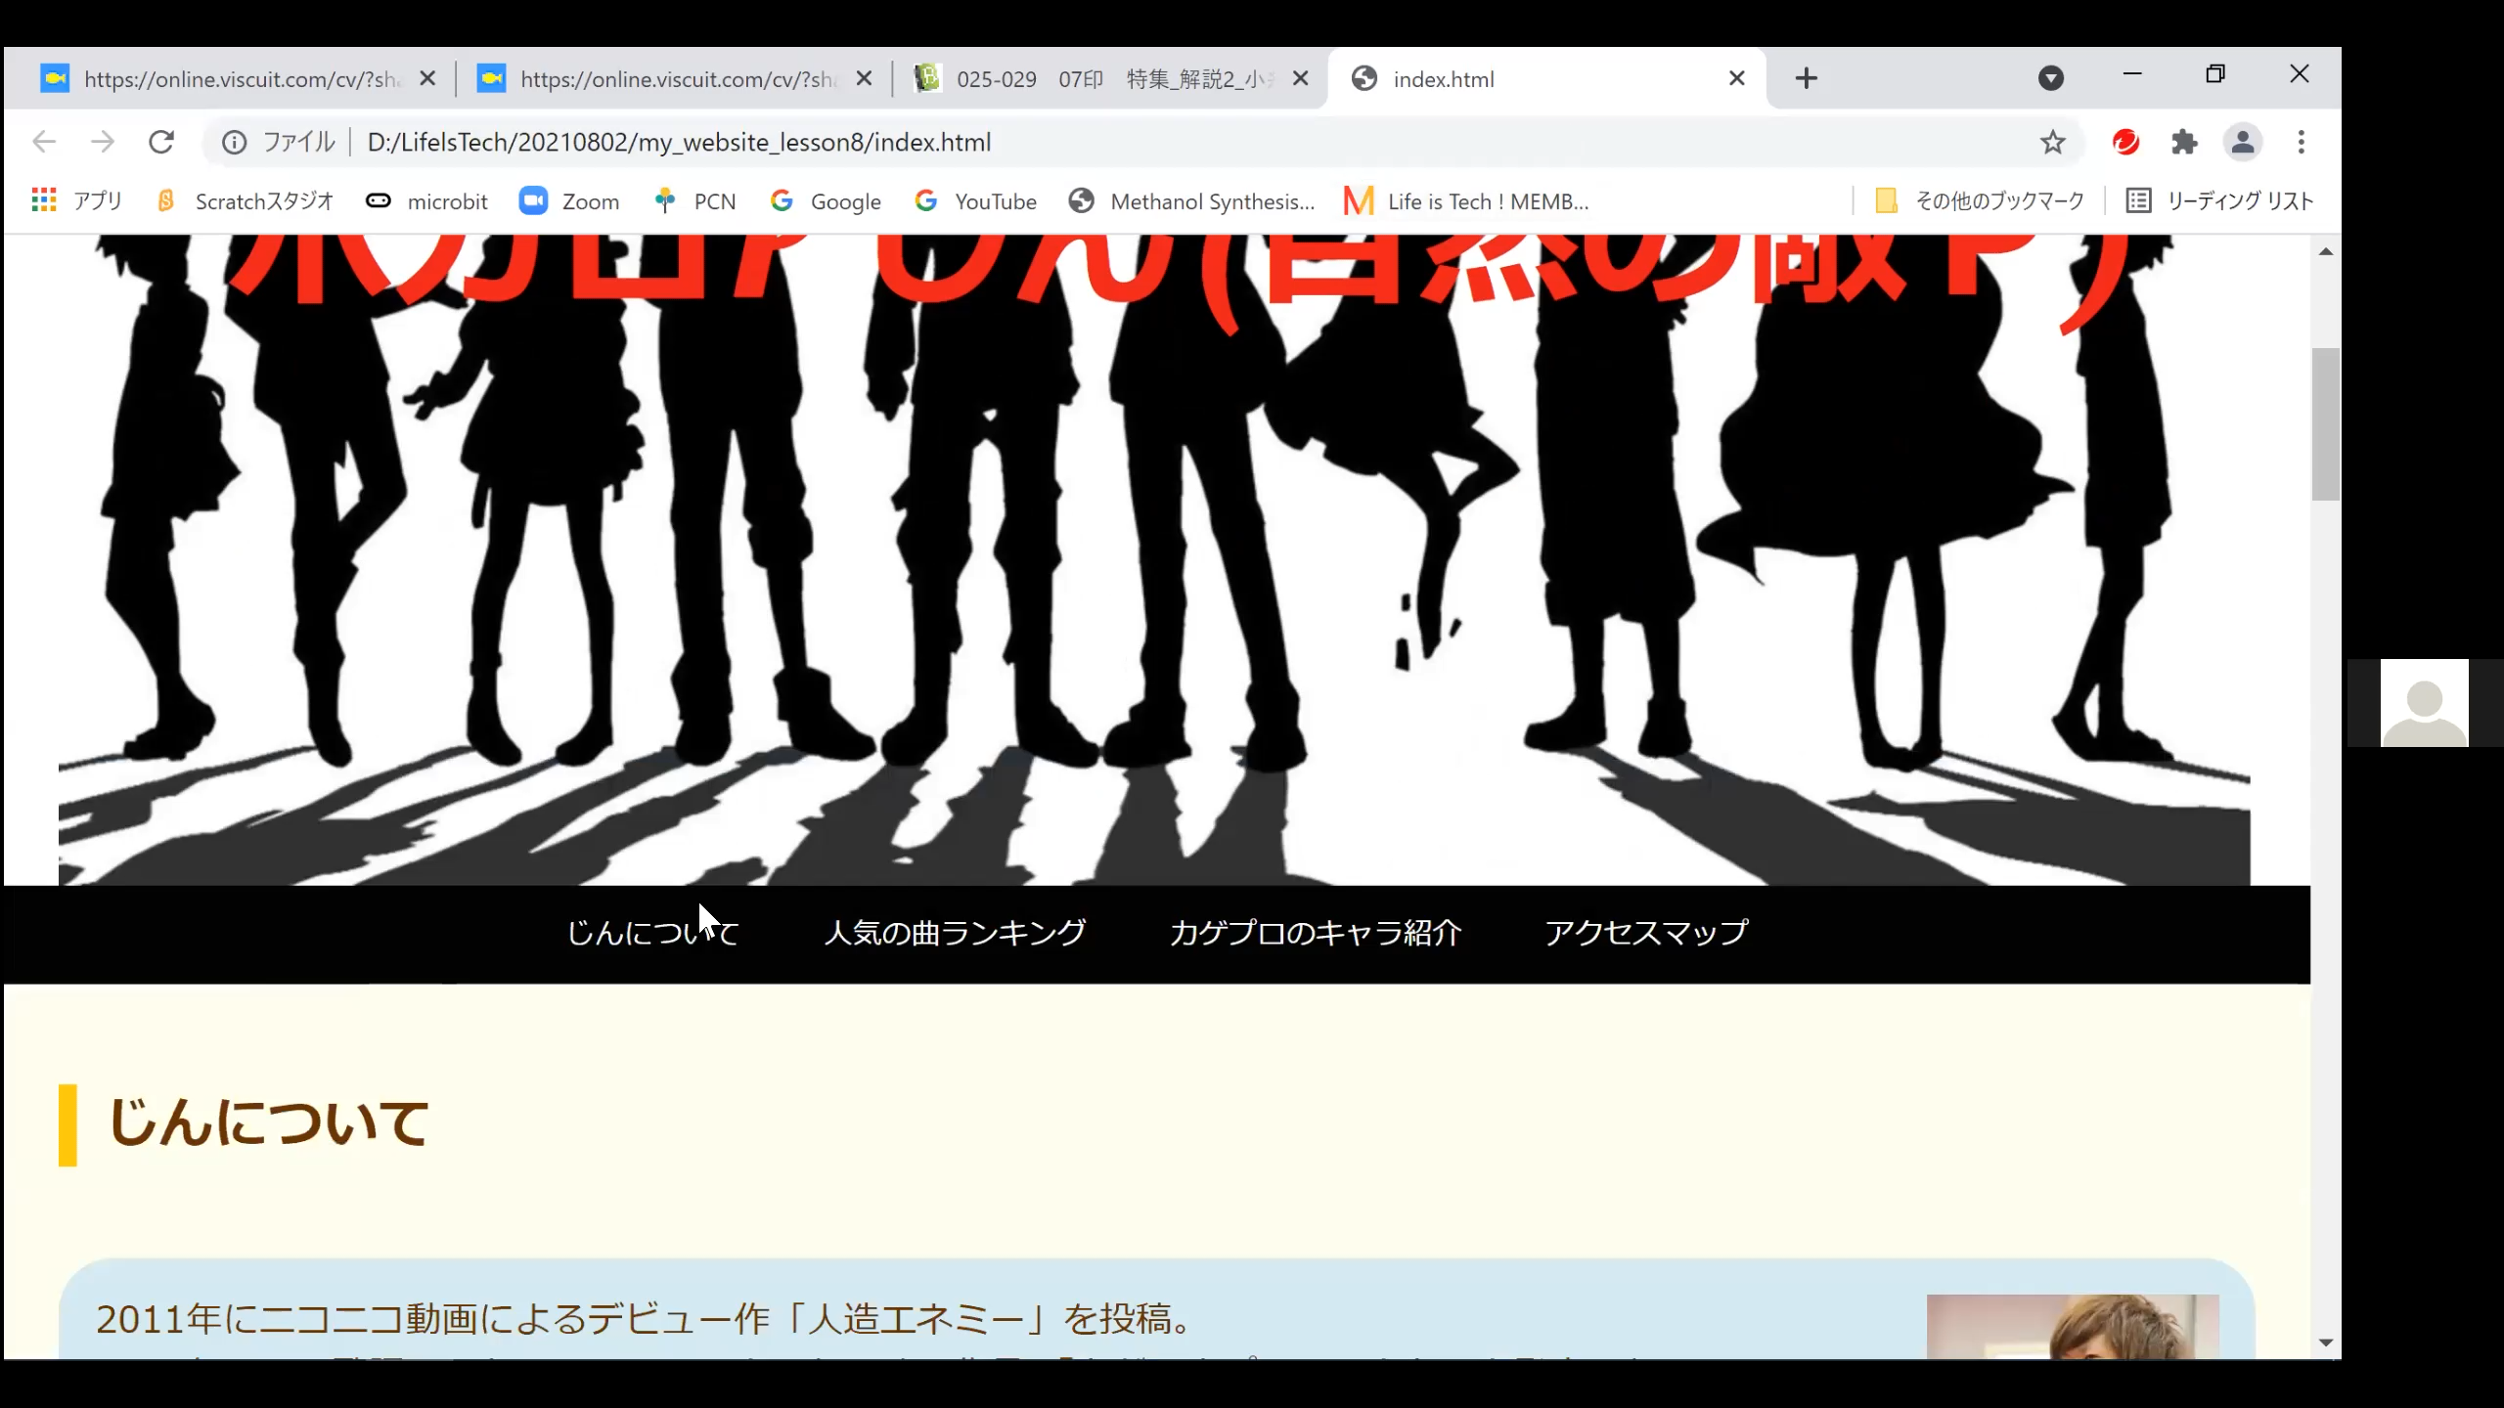Click the page scrollbar up arrow
The width and height of the screenshot is (2504, 1408).
coord(2326,252)
